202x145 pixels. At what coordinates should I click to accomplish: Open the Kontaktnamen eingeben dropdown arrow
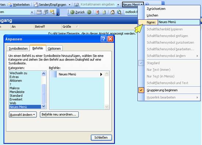click(118, 5)
